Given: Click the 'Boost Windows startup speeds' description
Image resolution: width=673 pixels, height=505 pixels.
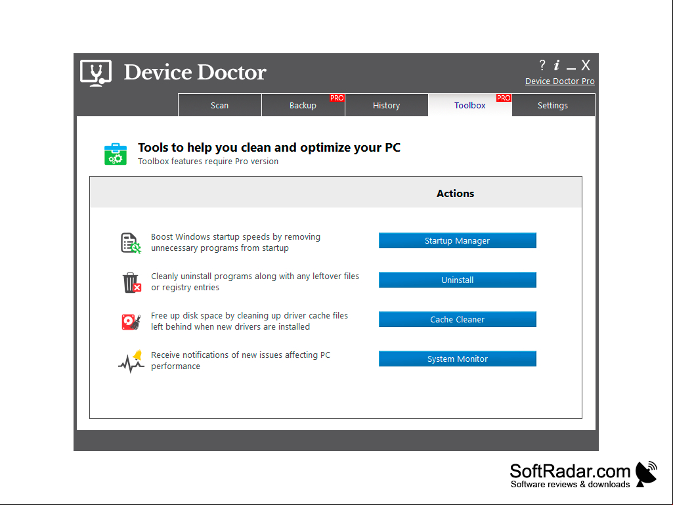Looking at the screenshot, I should tap(236, 242).
